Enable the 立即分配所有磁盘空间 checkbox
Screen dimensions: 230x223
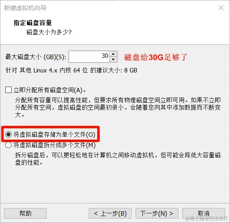pyautogui.click(x=8, y=90)
